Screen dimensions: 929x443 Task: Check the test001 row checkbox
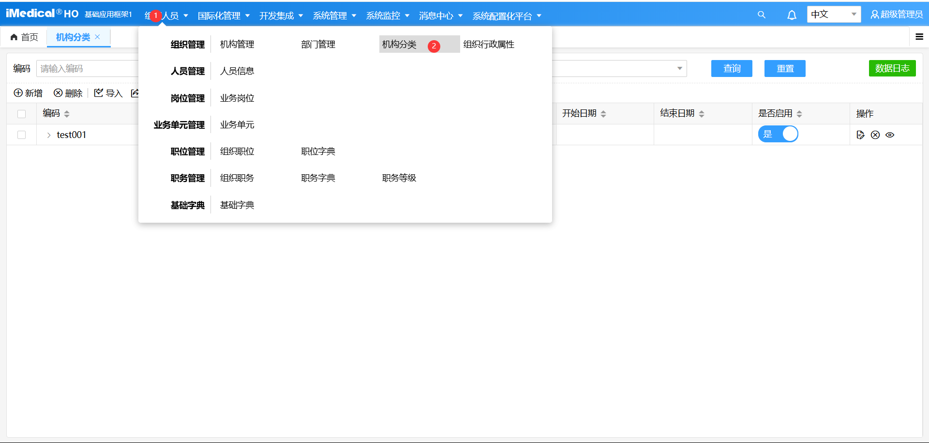point(21,135)
